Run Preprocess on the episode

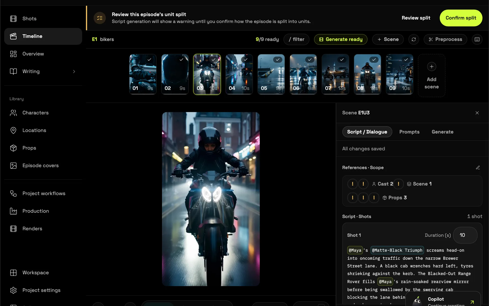tap(445, 39)
